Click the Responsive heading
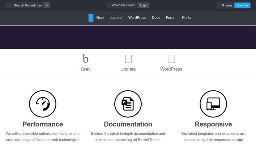 coord(213,124)
